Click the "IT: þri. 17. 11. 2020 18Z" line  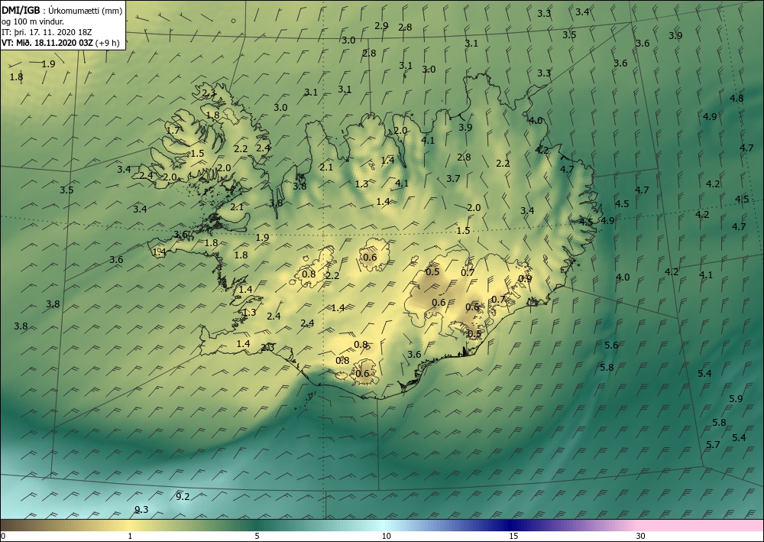(47, 32)
